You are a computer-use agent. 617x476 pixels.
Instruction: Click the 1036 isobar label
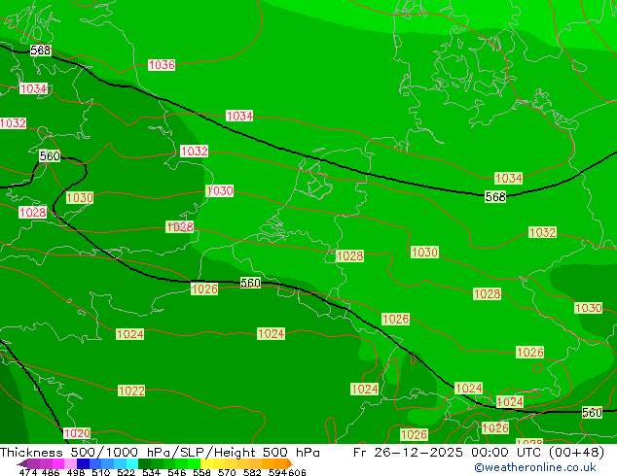coord(162,65)
